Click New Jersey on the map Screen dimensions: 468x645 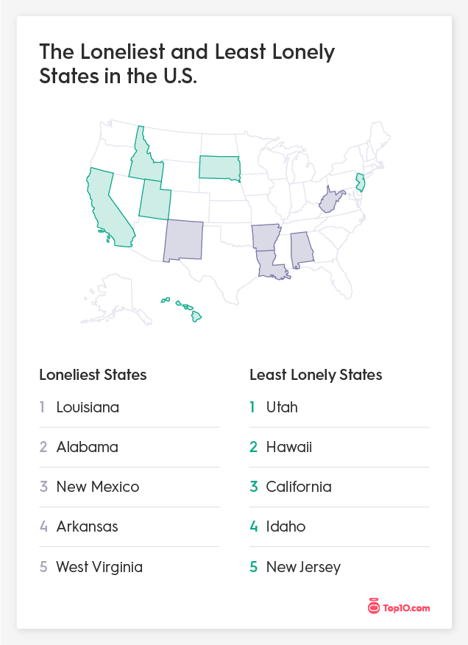click(x=361, y=181)
